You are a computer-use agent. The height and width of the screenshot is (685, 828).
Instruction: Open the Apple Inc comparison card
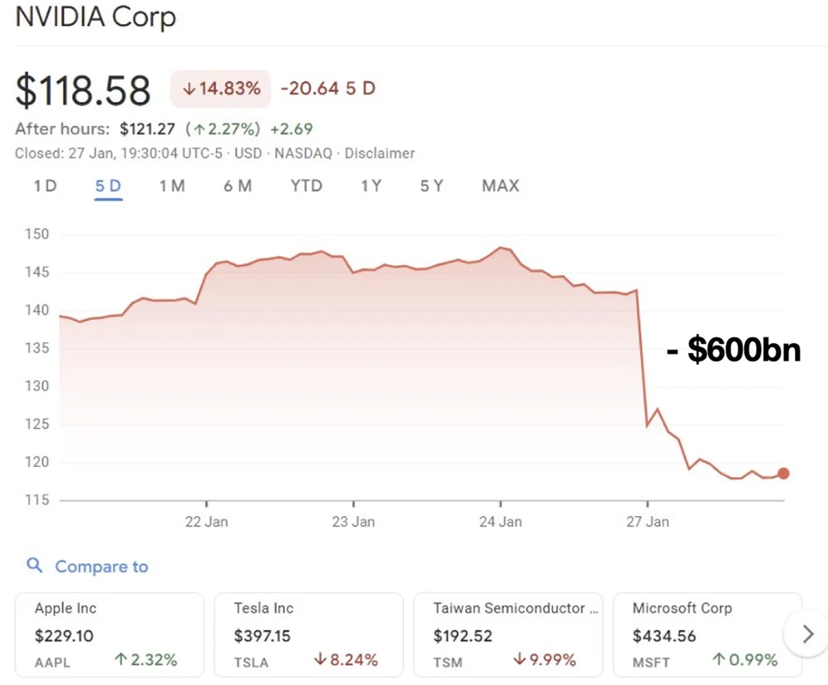pyautogui.click(x=109, y=635)
